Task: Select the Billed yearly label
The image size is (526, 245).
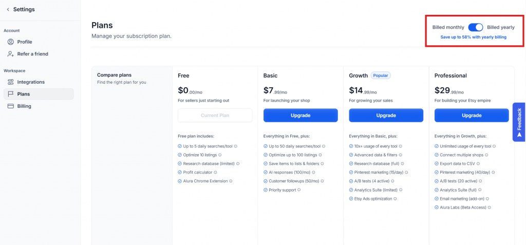Action: [500, 27]
